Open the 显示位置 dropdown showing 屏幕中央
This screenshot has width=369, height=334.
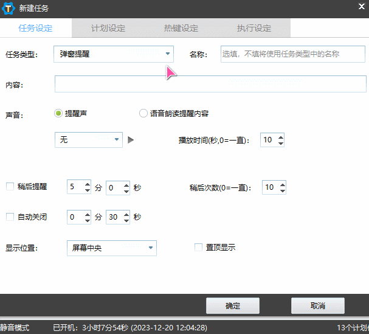pyautogui.click(x=111, y=248)
